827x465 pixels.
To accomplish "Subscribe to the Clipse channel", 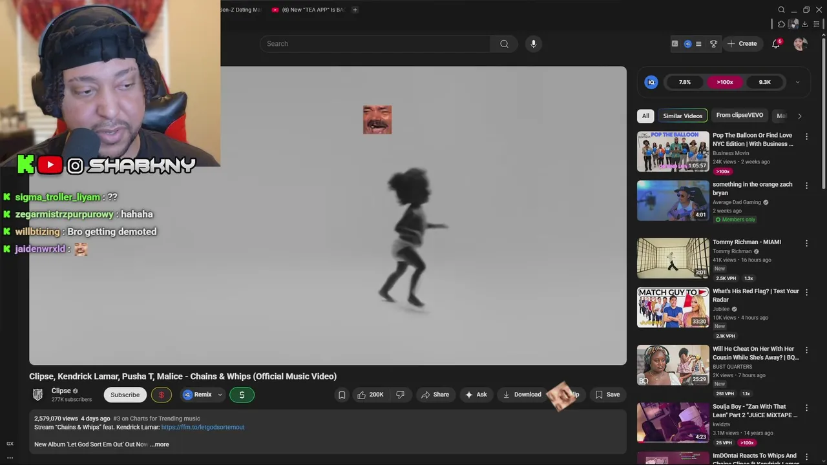I will 125,395.
